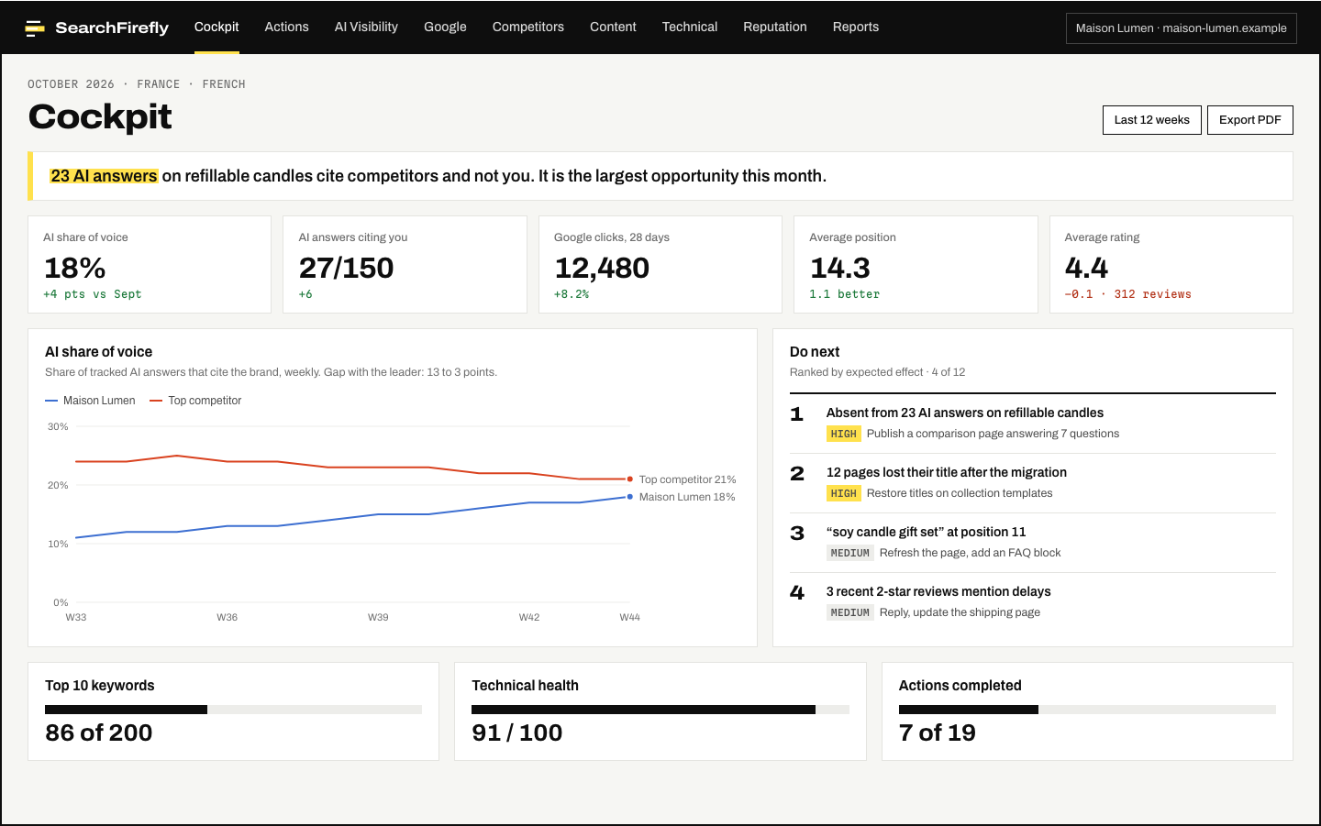This screenshot has height=826, width=1321.
Task: Open the AI share of voice 18% card
Action: click(150, 265)
